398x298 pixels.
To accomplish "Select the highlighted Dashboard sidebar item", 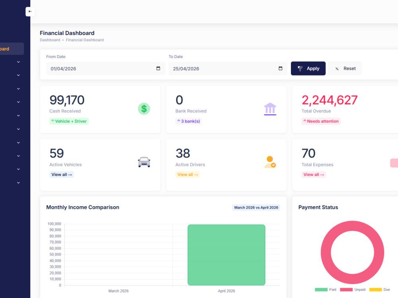I will click(x=12, y=48).
